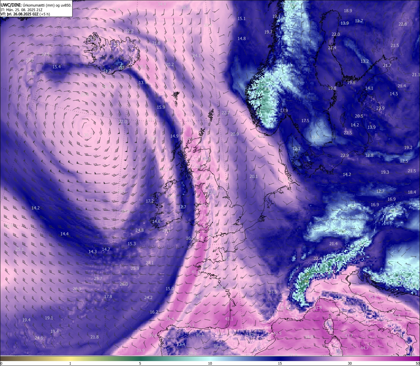Viewport: 420px width, 366px height.
Task: Click the map value 20.9
Action: 235,134
